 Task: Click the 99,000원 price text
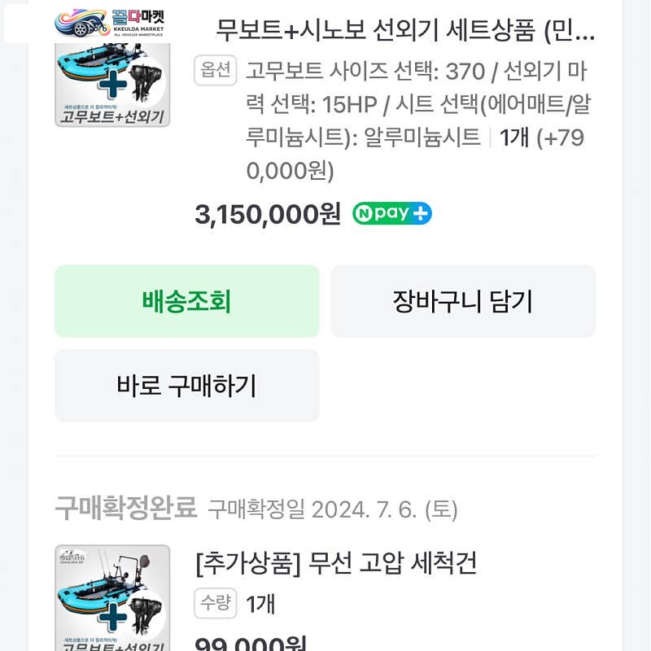[x=251, y=643]
